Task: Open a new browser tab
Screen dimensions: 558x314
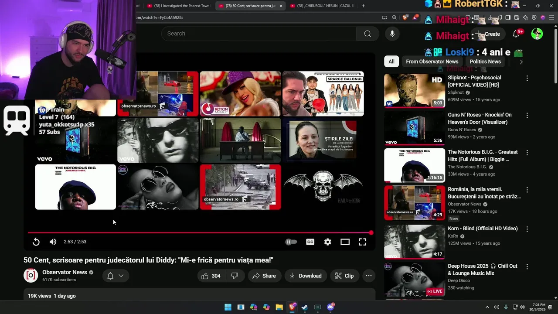Action: (x=363, y=6)
